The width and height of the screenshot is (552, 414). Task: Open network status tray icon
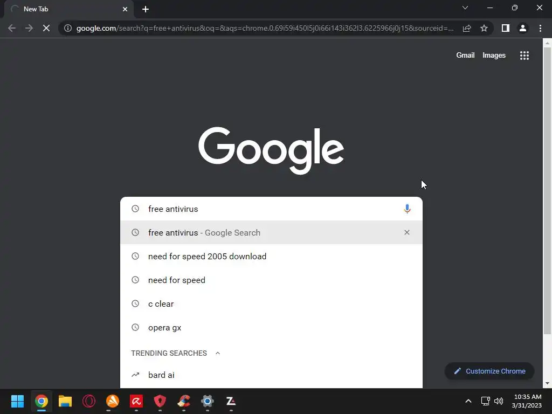[486, 401]
